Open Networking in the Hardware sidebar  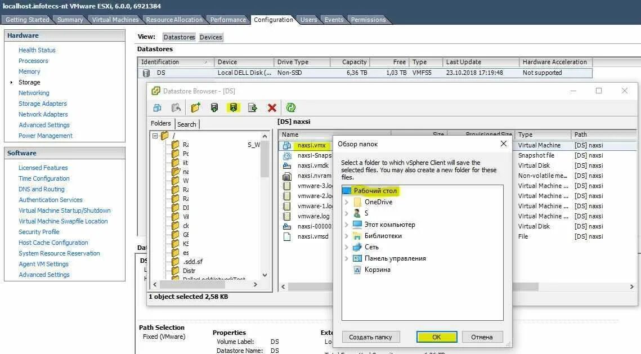34,93
